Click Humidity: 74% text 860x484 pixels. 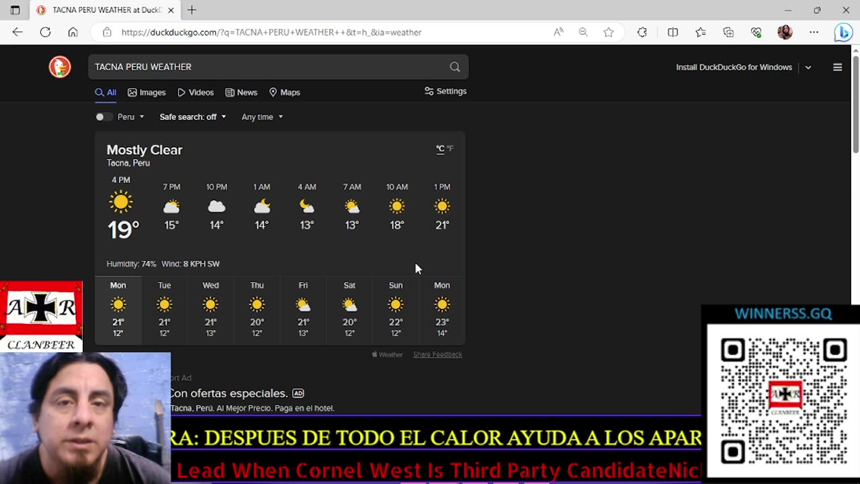click(131, 264)
